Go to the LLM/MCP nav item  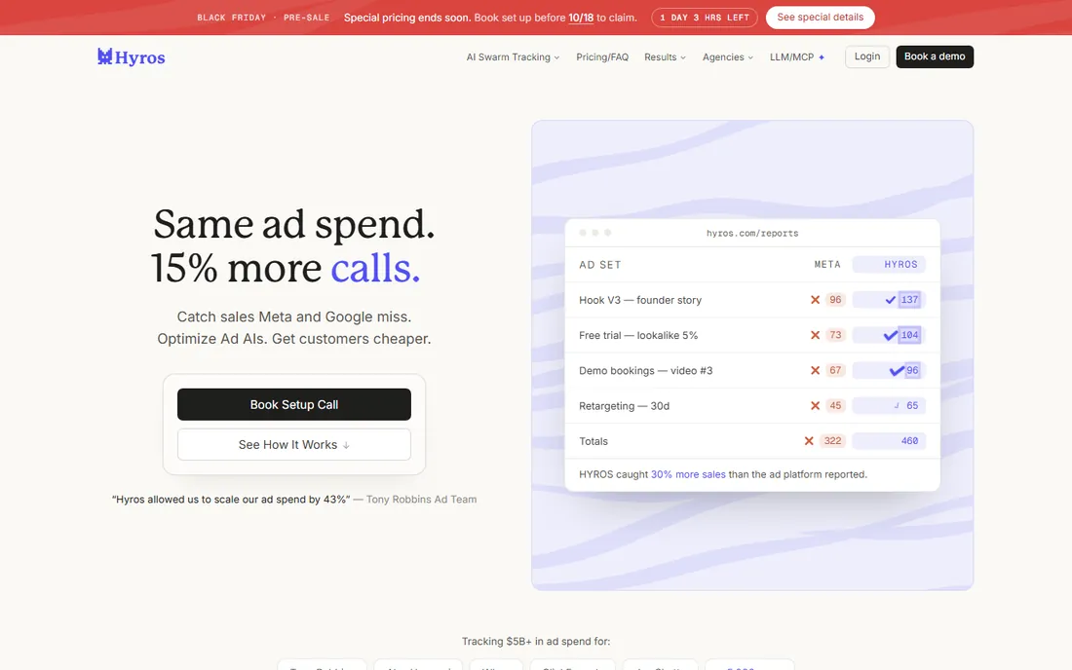(x=791, y=57)
